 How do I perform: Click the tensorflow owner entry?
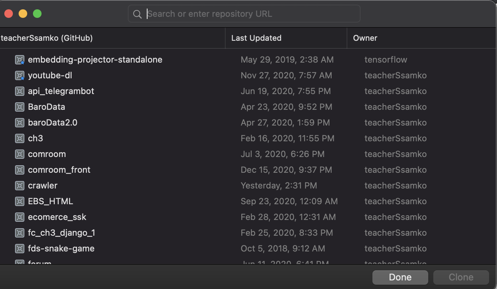click(x=386, y=60)
